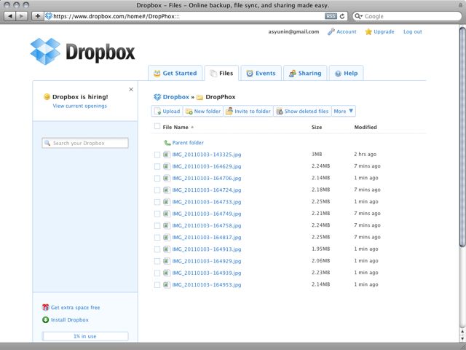Screen dimensions: 466x350
Task: Open the More dropdown menu
Action: tap(344, 111)
